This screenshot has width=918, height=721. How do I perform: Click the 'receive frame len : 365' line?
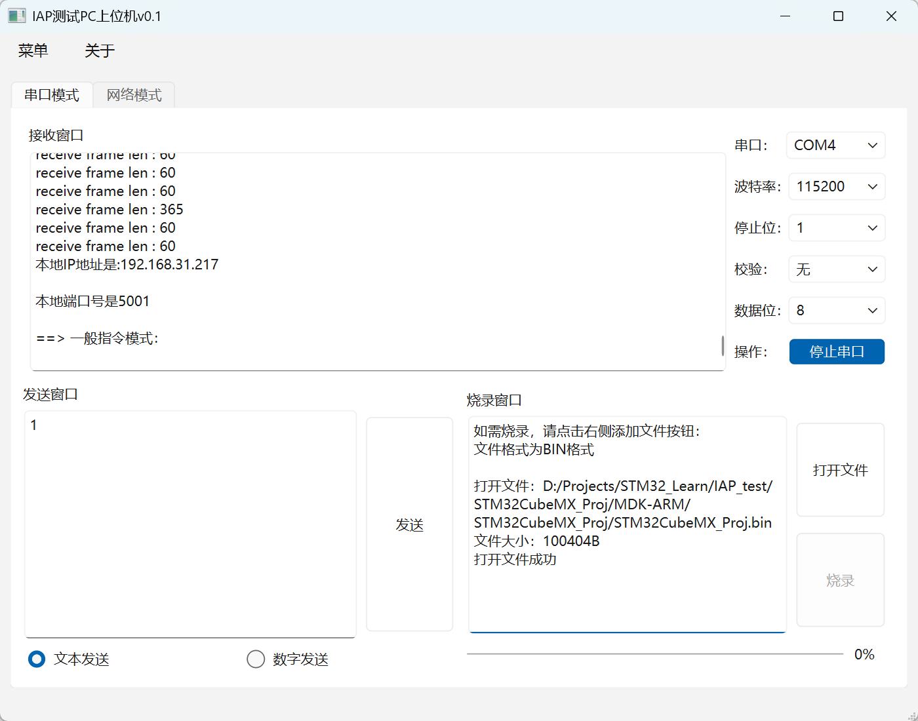110,210
